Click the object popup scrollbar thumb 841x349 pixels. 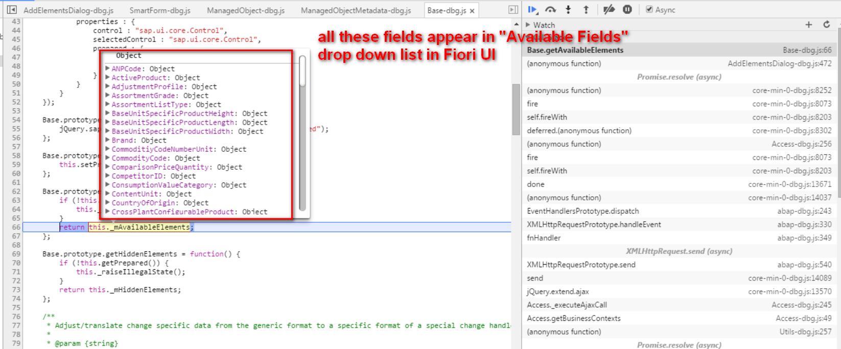click(302, 71)
